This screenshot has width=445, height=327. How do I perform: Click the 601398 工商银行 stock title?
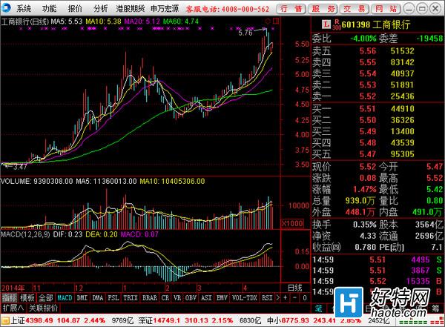pyautogui.click(x=376, y=24)
